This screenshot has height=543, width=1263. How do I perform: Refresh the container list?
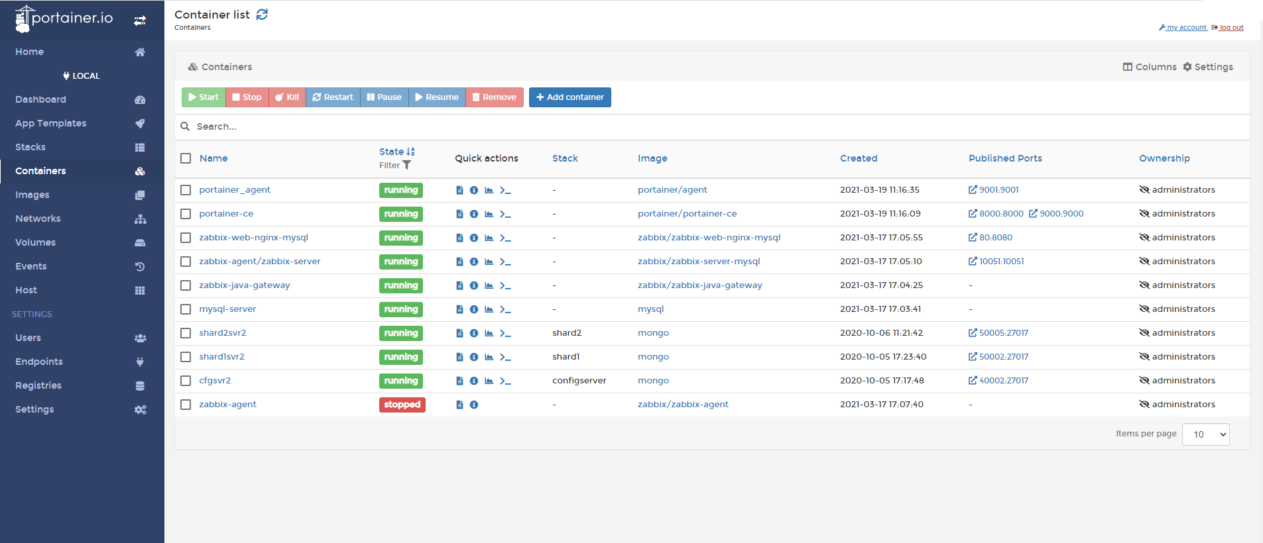click(262, 14)
